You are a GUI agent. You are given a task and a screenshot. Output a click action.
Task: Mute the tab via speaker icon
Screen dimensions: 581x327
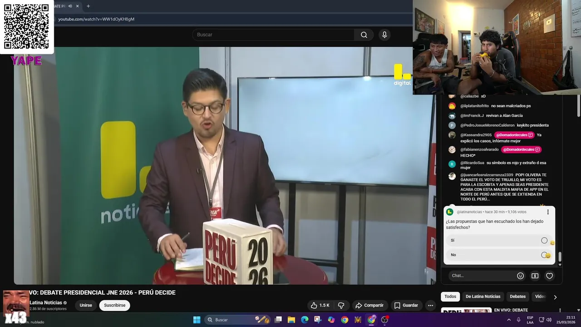[x=70, y=6]
